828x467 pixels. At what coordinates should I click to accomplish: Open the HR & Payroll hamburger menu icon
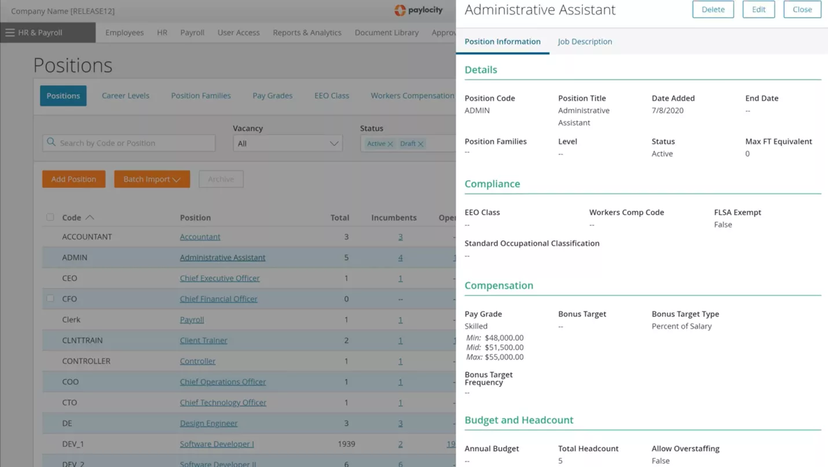pyautogui.click(x=10, y=33)
